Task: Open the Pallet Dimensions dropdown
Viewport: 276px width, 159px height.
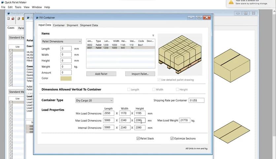Action: 61,41
